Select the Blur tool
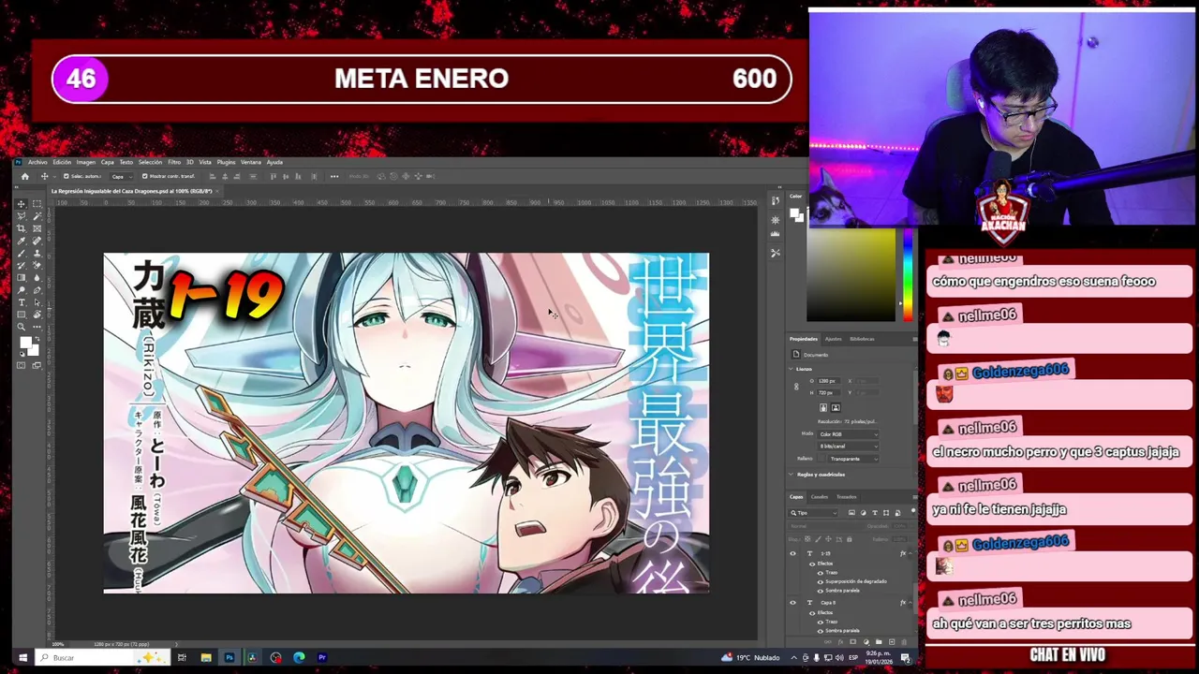The width and height of the screenshot is (1199, 674). pyautogui.click(x=37, y=277)
